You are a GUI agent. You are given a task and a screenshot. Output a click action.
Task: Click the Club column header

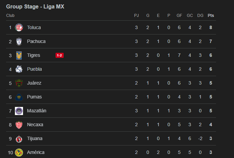[10, 15]
